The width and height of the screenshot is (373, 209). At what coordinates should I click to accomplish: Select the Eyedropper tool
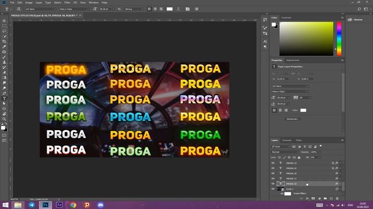pyautogui.click(x=4, y=46)
